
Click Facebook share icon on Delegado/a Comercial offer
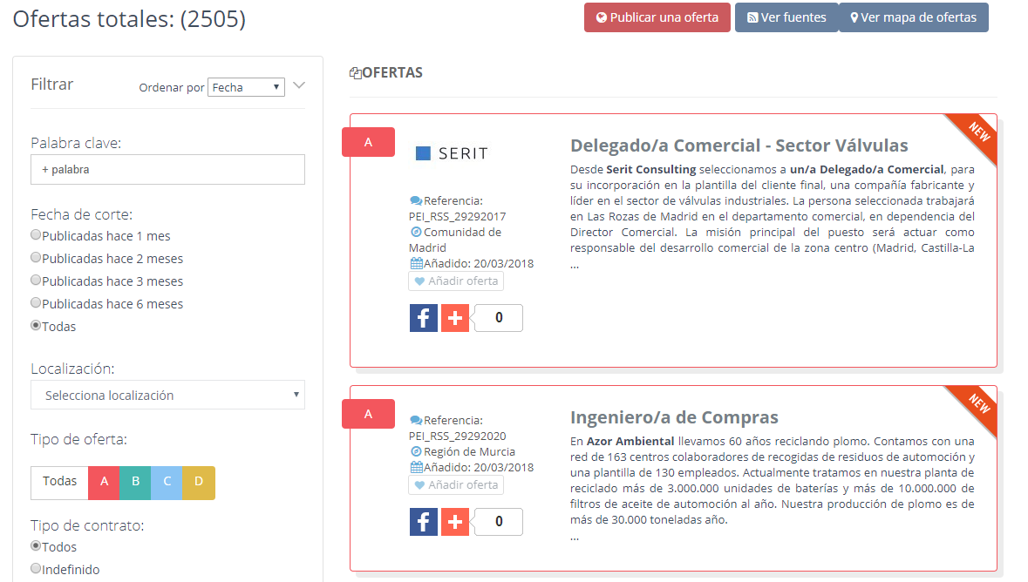[423, 318]
